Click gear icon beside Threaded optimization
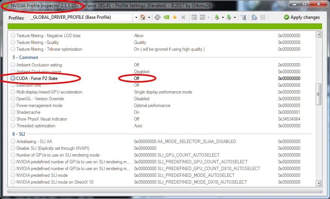The image size is (330, 199). [13, 126]
